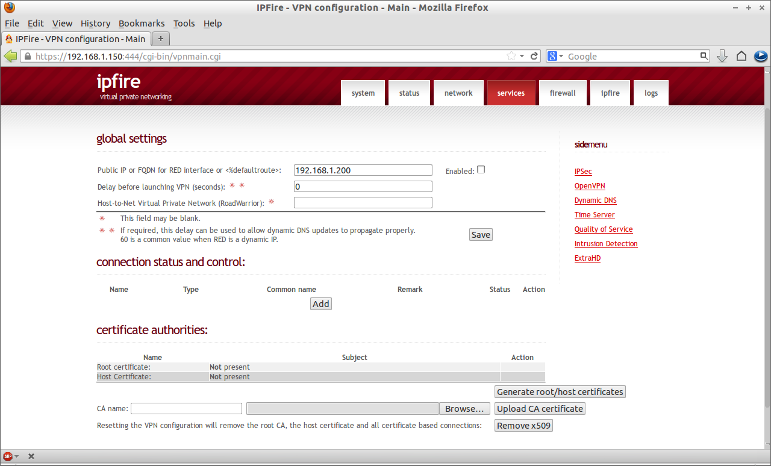
Task: Reload the page with the refresh icon
Action: 534,56
